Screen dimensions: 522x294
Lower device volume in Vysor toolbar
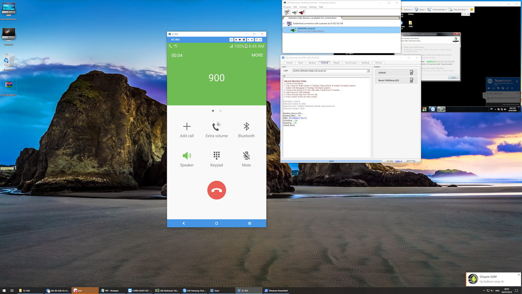tap(248, 40)
